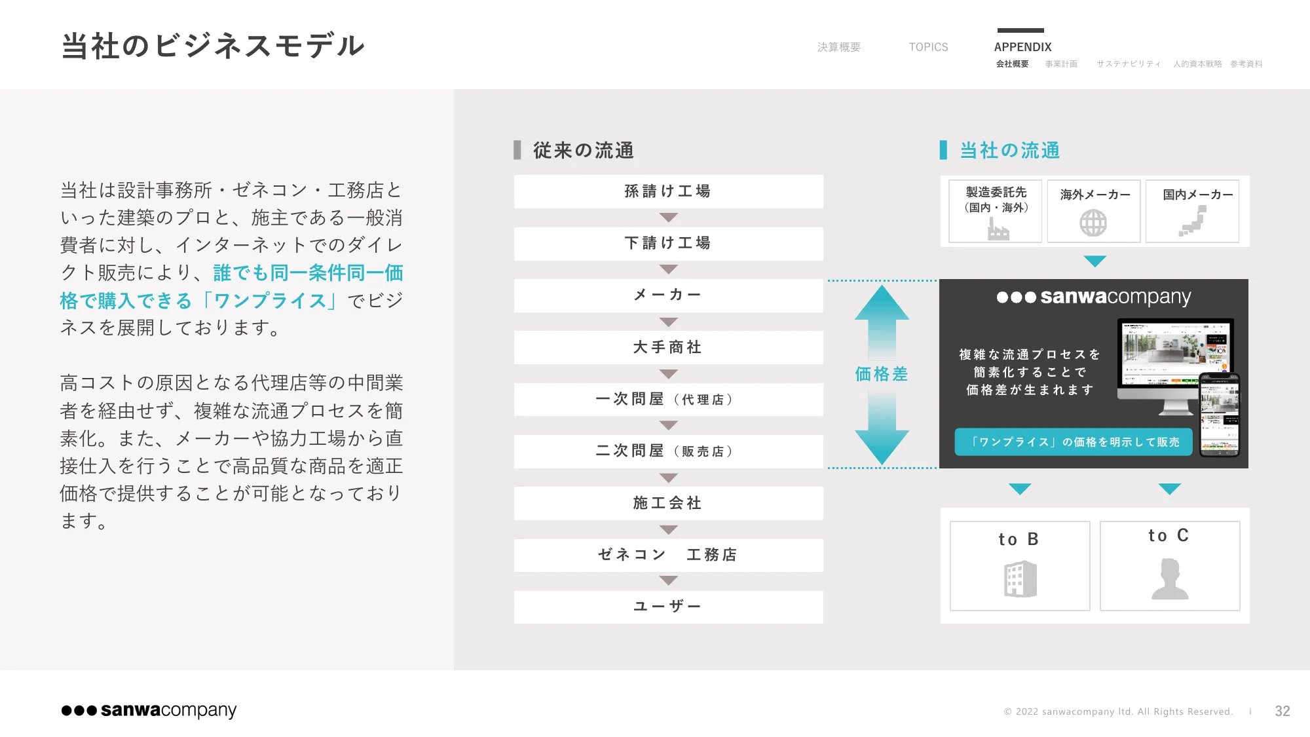This screenshot has height=737, width=1310.
Task: Click the 二次問屋（販売店） box
Action: pos(668,451)
